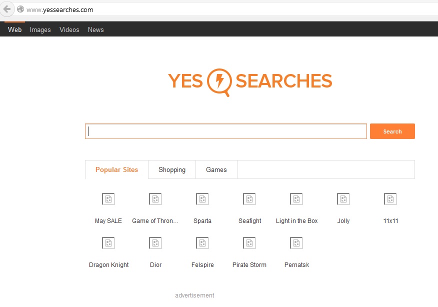Click the Jolly text link
The height and width of the screenshot is (307, 438).
(x=343, y=221)
